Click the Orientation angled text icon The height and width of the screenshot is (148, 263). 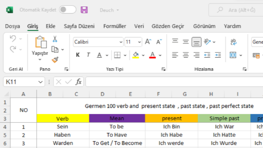coord(207,42)
